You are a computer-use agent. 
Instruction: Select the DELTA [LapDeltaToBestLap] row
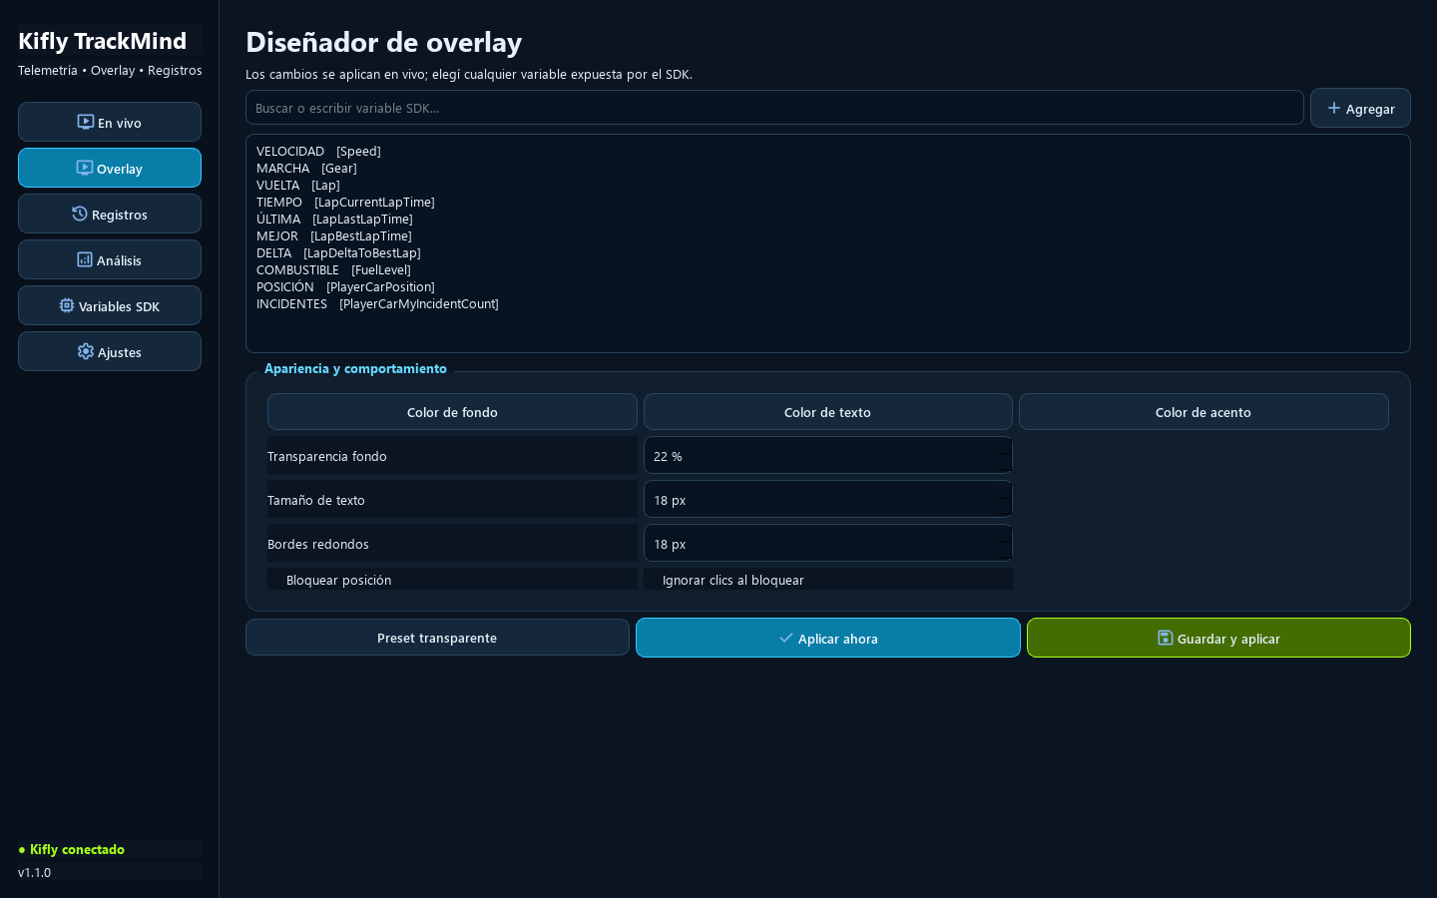click(x=827, y=253)
